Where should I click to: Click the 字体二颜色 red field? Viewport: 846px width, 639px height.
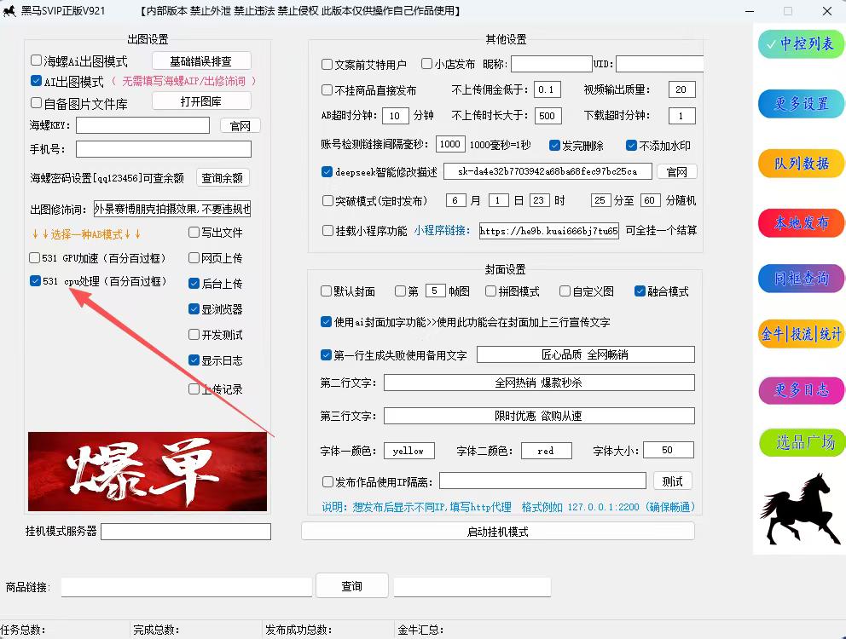546,450
